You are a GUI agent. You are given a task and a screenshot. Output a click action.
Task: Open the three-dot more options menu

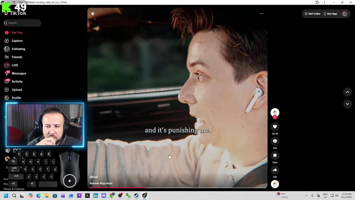262,14
